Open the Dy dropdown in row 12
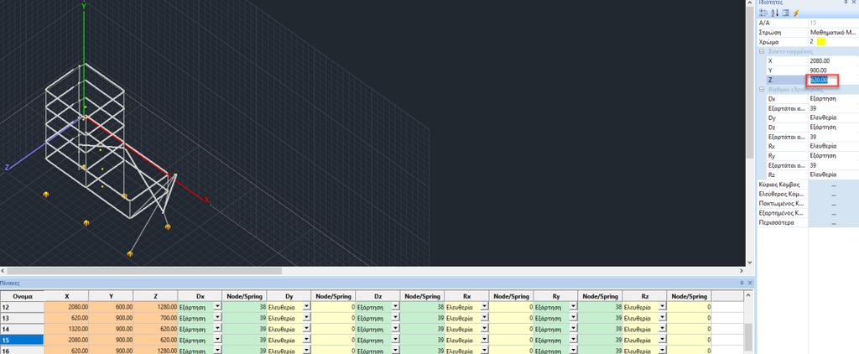The image size is (859, 354). coord(306,307)
